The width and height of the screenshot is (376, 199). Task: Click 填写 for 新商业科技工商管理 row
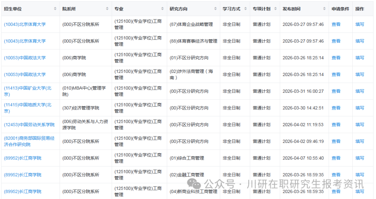click(360, 192)
